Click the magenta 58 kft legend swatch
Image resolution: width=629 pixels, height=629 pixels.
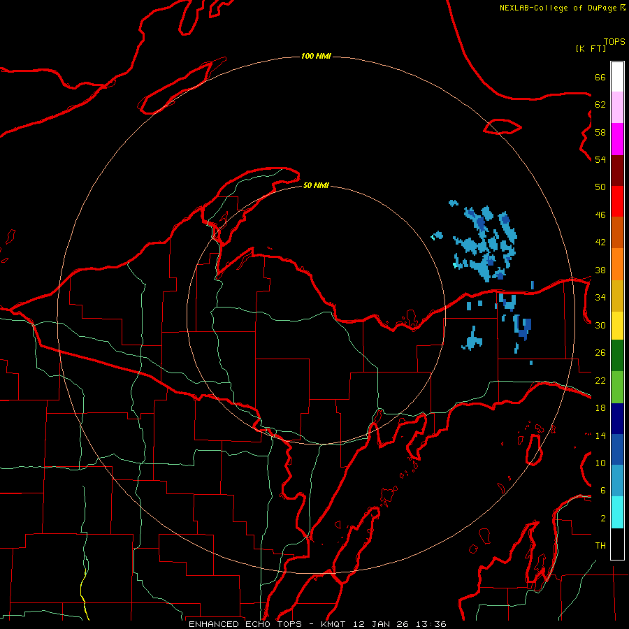617,139
